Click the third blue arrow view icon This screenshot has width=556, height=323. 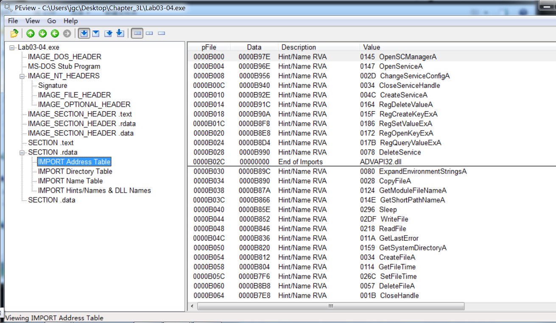(x=108, y=34)
